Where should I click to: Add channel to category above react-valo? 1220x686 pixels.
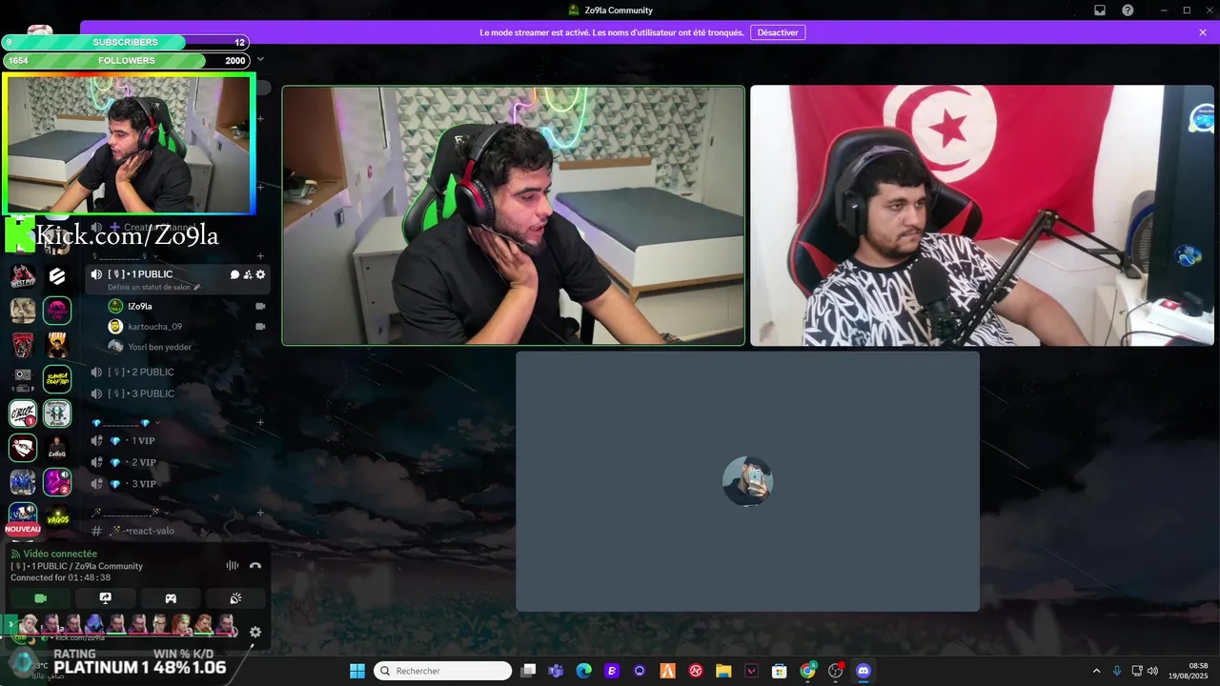[x=260, y=513]
